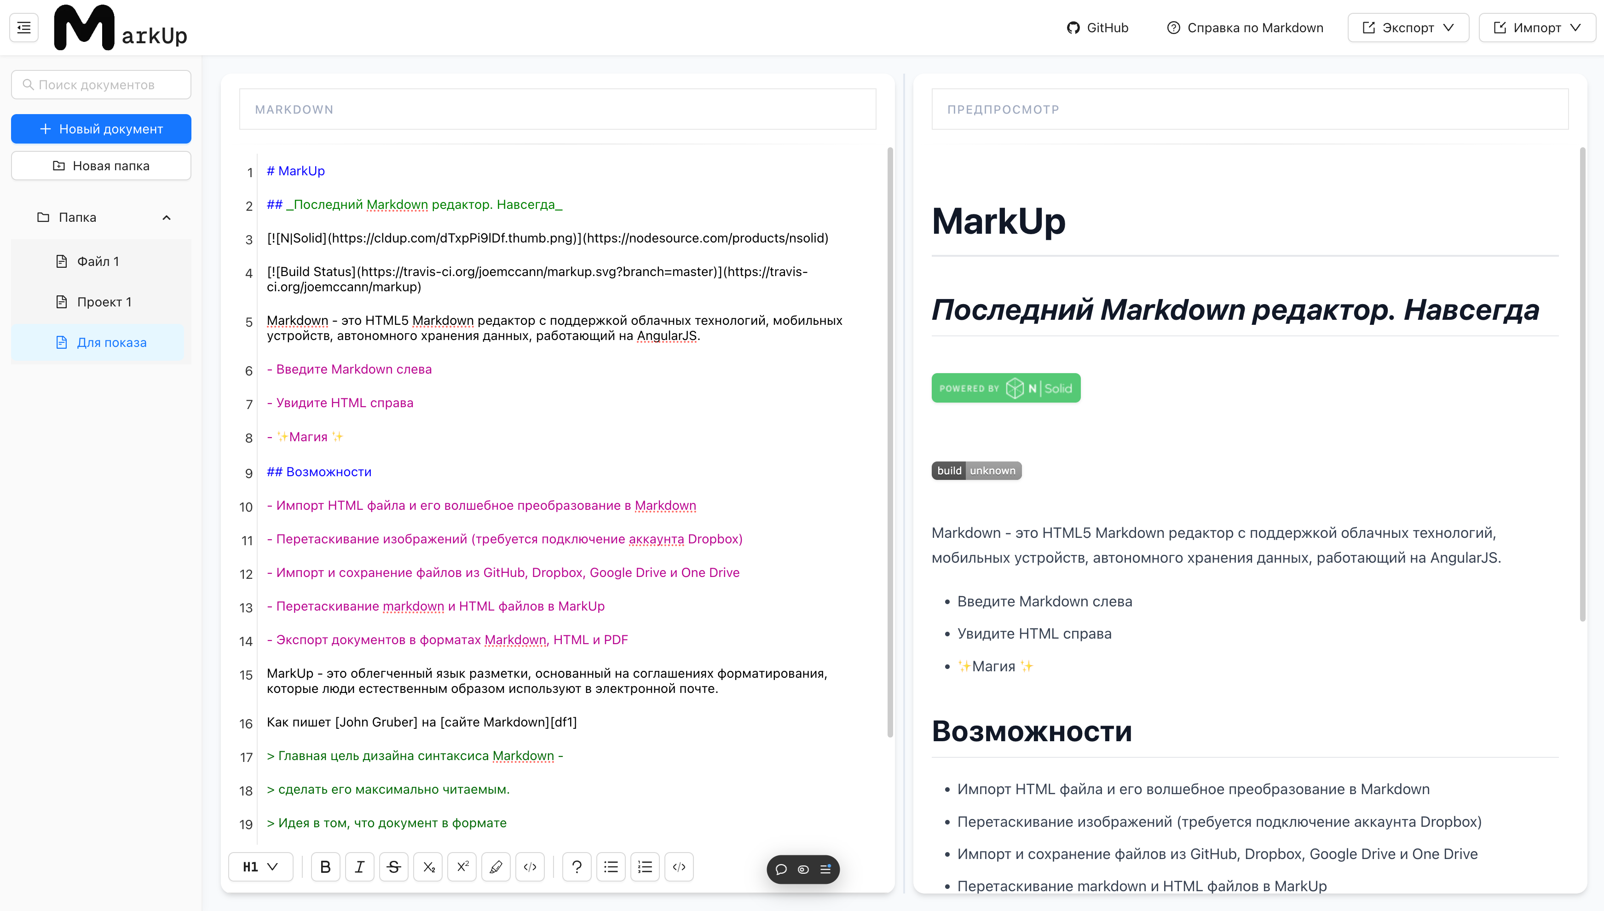Open the H1 heading dropdown
The width and height of the screenshot is (1604, 911).
pyautogui.click(x=260, y=866)
